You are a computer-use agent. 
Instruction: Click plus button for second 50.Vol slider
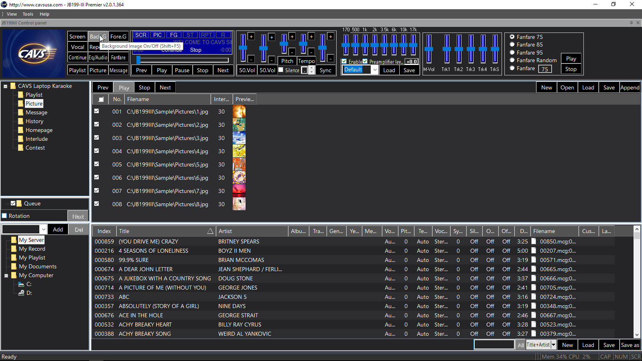(272, 37)
